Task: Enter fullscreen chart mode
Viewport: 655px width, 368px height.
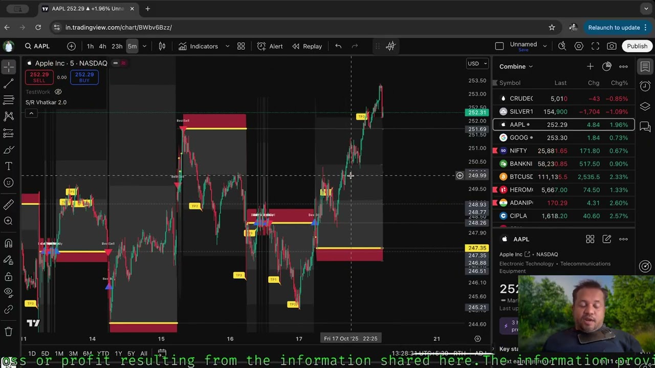Action: point(595,46)
